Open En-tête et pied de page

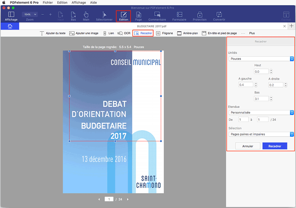click(x=219, y=33)
